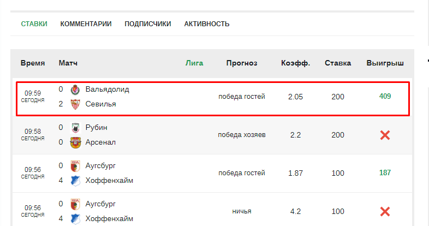Screen dimensions: 429x226
Task: Click Hoffenheim crest in победа гостей row
Action: point(75,181)
